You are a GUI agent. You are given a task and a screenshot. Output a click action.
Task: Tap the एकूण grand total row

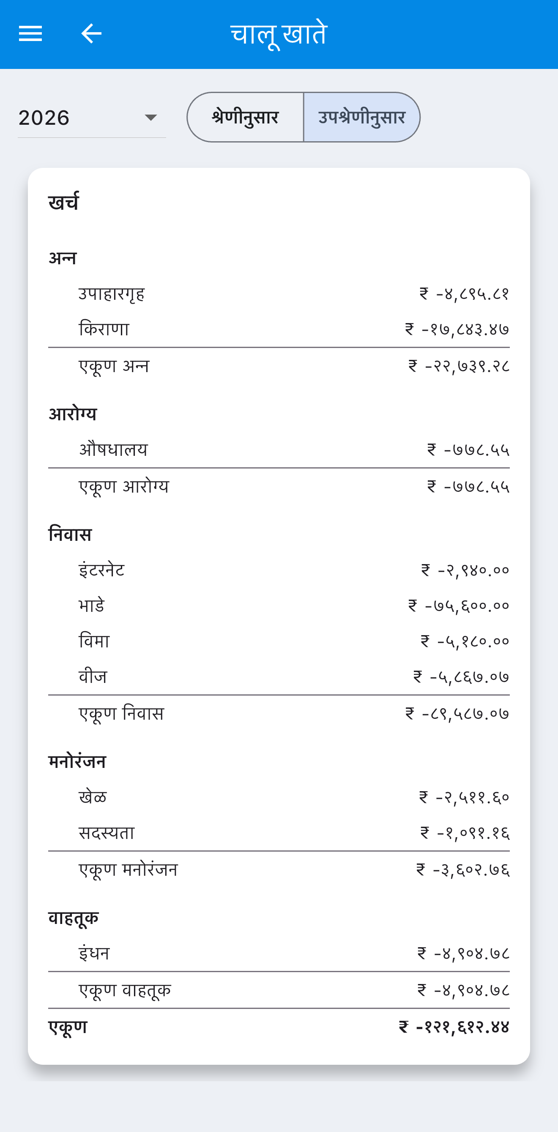click(279, 1027)
